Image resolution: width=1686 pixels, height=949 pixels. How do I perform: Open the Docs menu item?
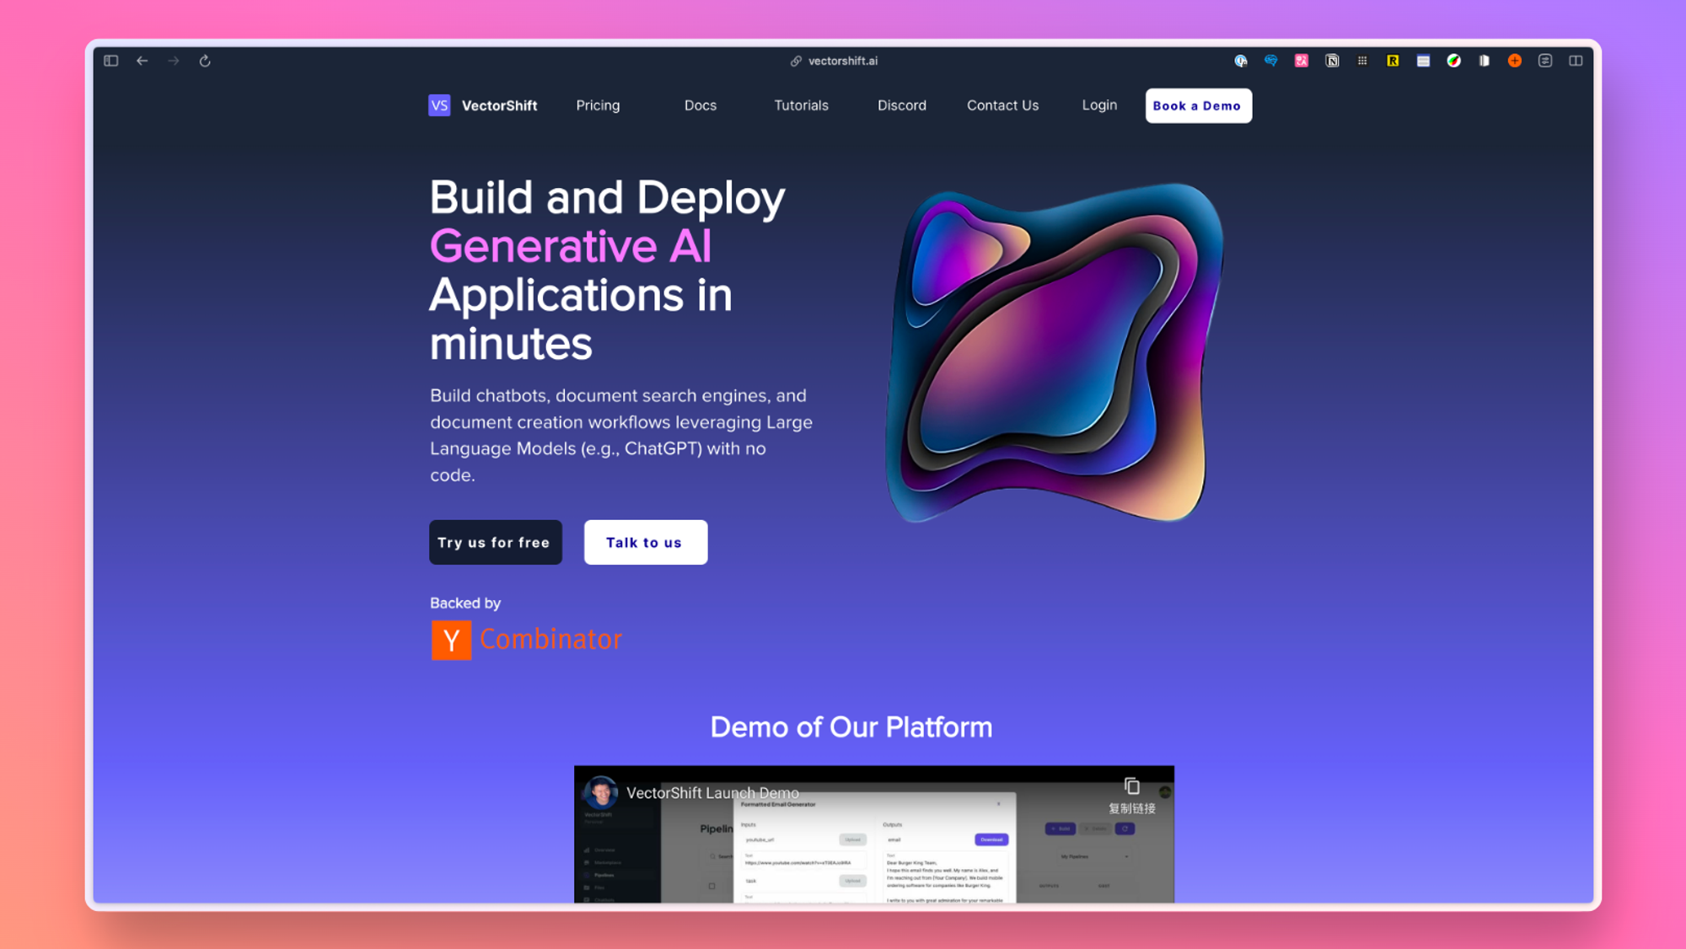coord(701,105)
